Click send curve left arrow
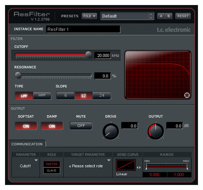Image resolution: width=203 pixels, height=190 pixels. [137, 167]
